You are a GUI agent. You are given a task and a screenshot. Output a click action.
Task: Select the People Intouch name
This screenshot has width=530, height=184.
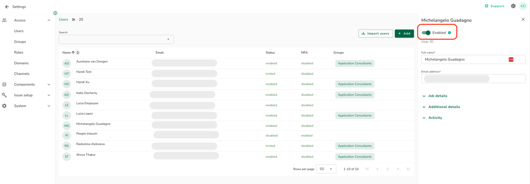click(87, 134)
